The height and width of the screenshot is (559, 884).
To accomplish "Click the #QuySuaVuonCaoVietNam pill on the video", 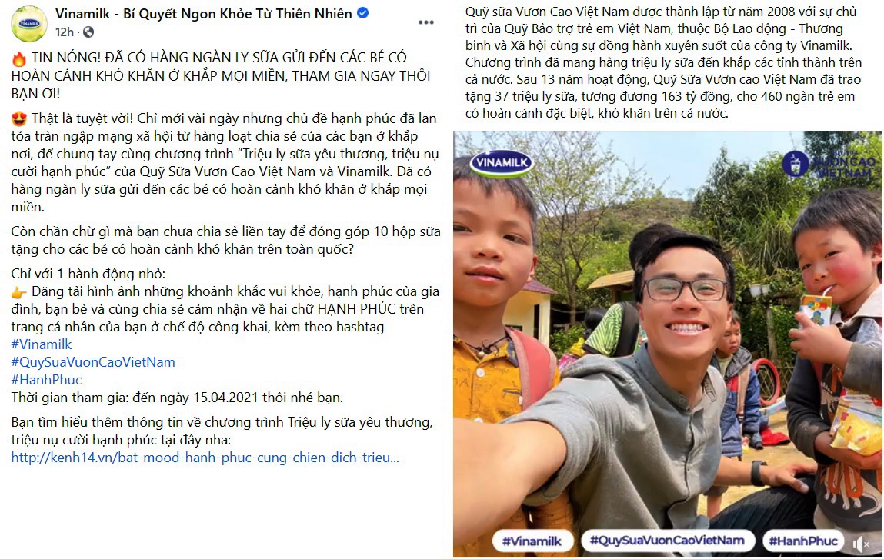I will [x=667, y=541].
